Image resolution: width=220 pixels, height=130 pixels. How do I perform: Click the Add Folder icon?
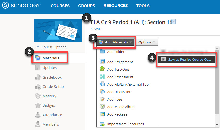102,51
